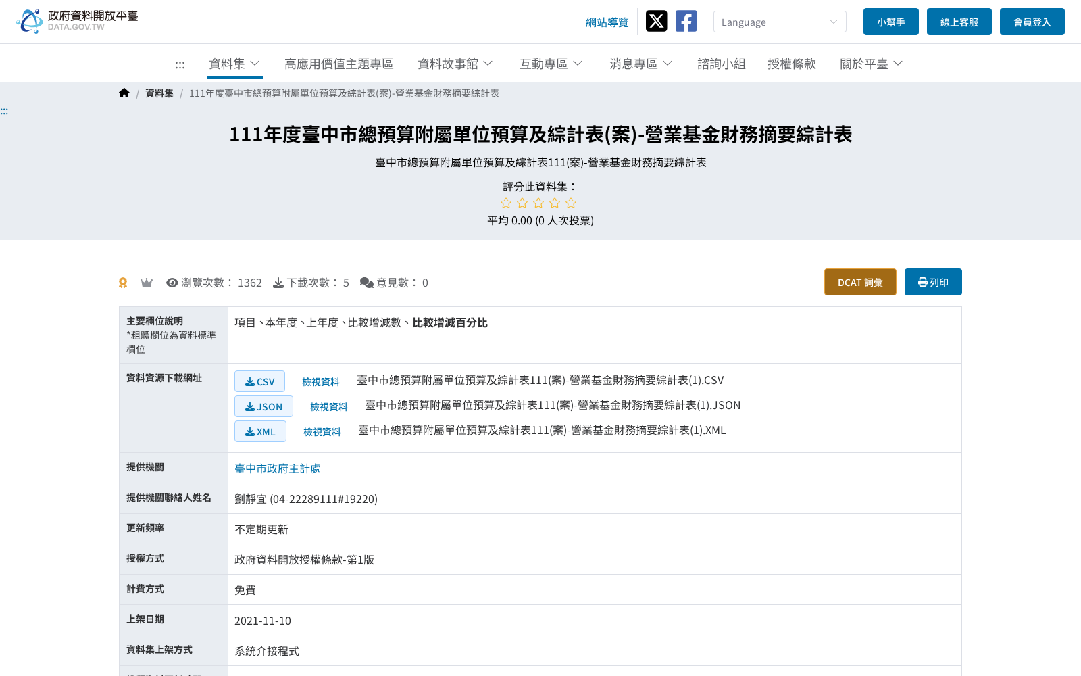This screenshot has height=676, width=1081.
Task: Click the orange award badge icon
Action: tap(123, 283)
